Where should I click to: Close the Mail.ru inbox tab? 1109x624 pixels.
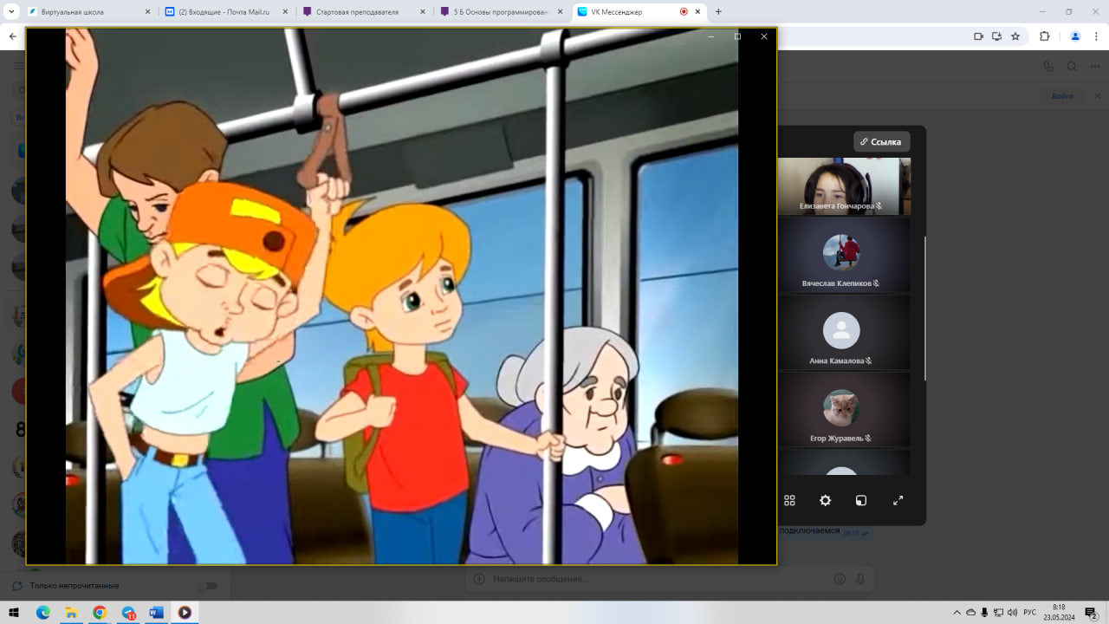pos(285,12)
